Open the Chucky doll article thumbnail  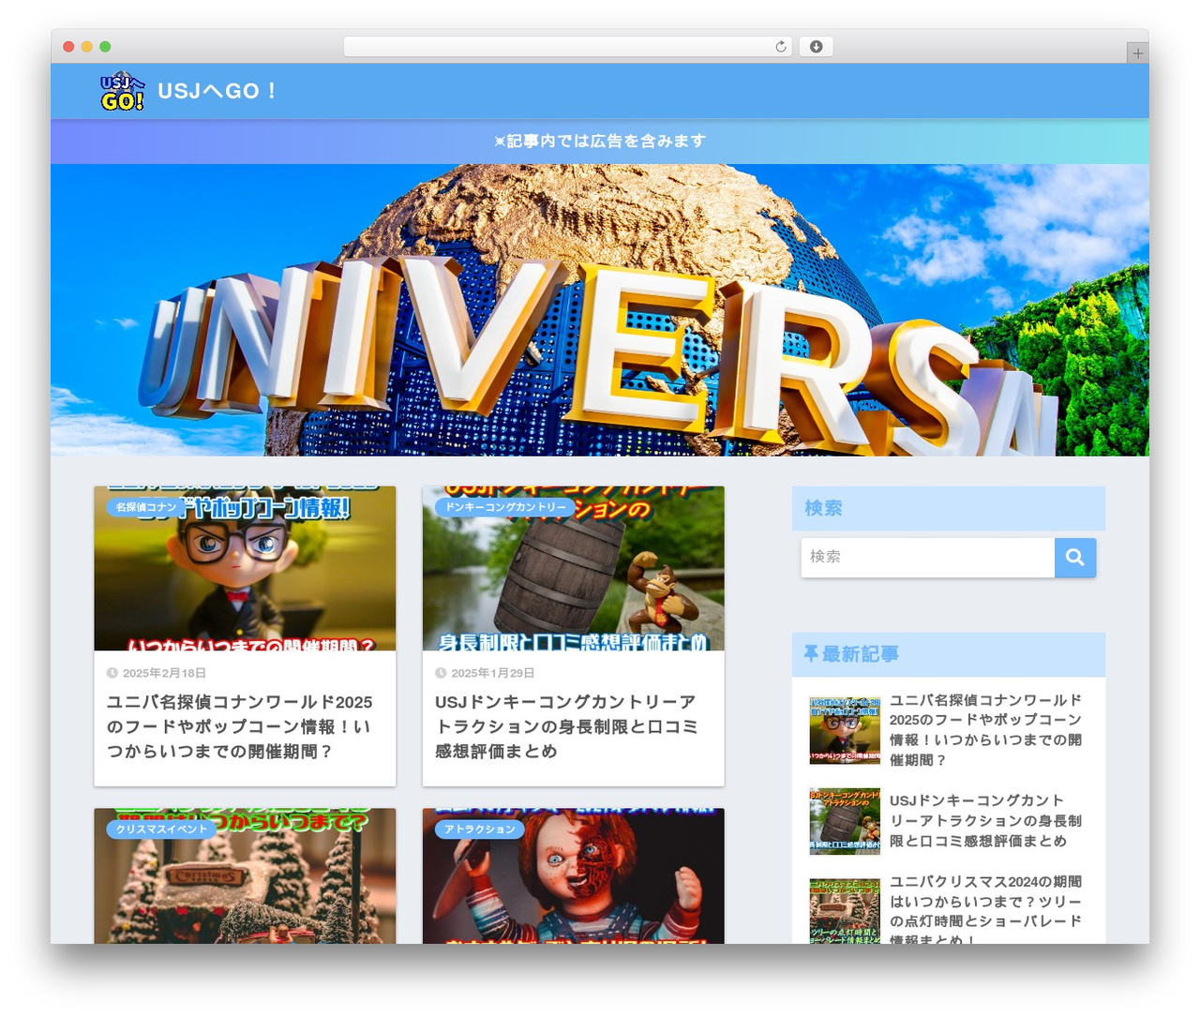(x=574, y=876)
